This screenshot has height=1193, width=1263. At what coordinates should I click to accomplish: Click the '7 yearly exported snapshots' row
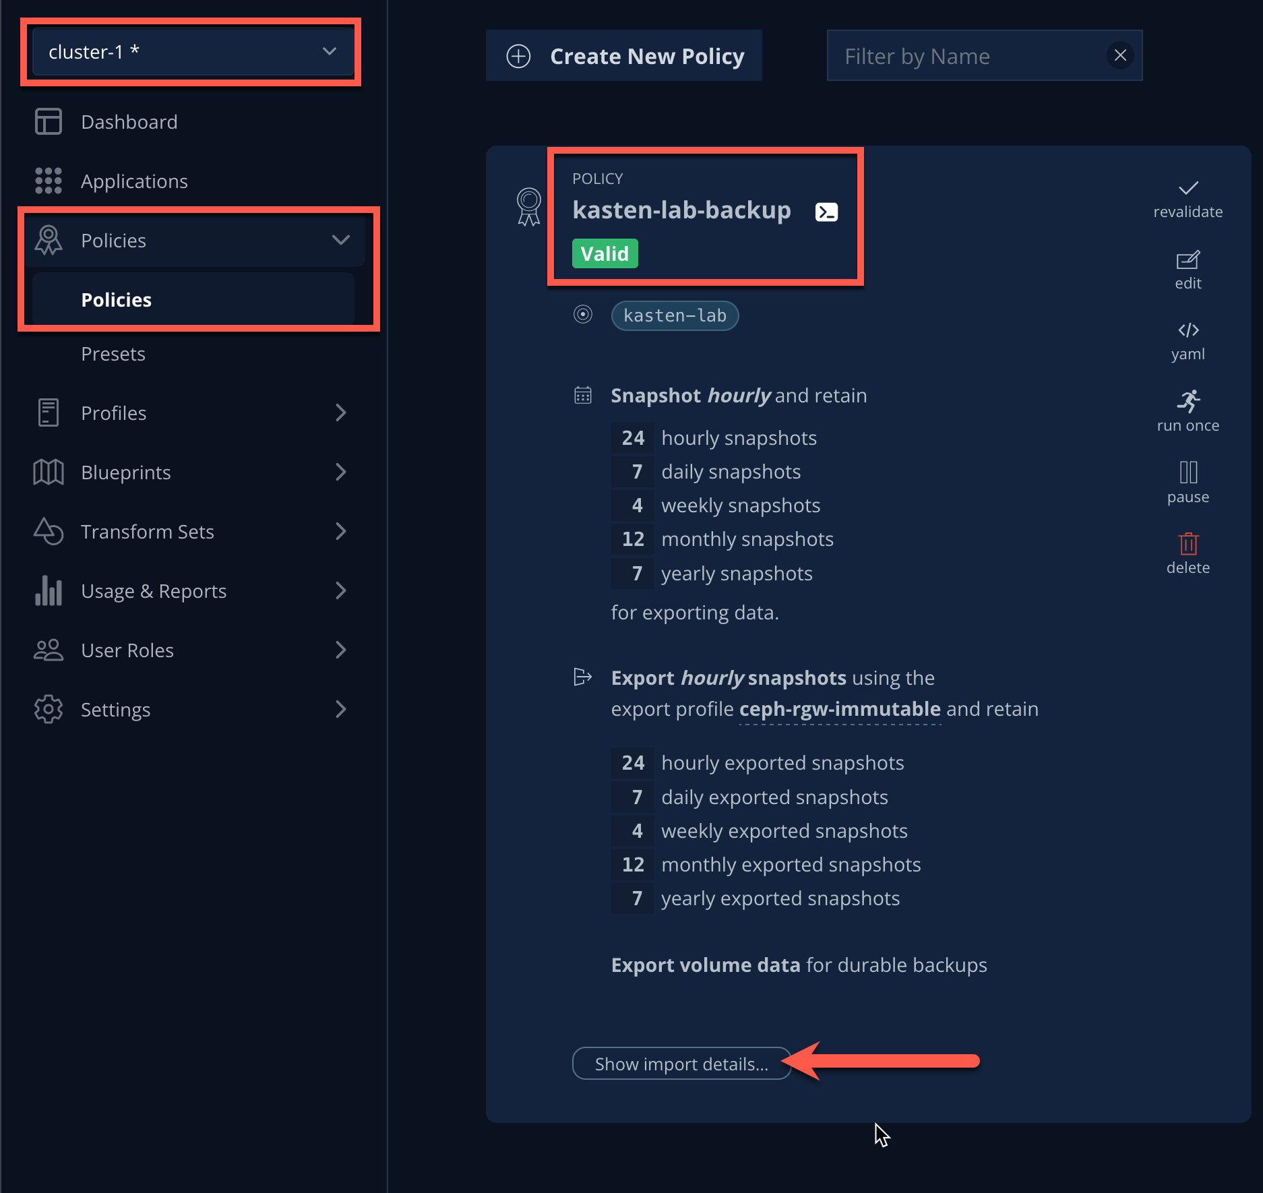(756, 898)
